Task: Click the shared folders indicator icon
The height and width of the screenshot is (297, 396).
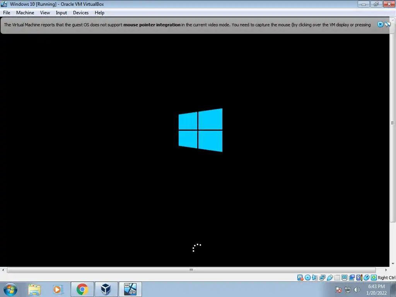Action: click(337, 278)
